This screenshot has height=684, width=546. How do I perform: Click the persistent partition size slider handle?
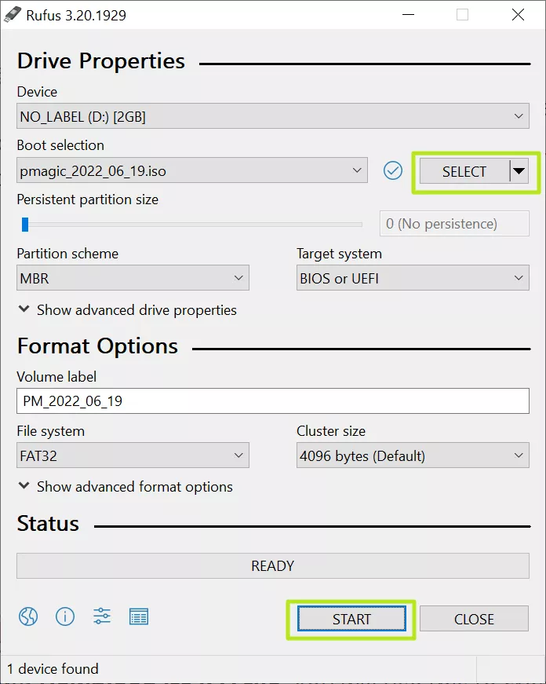point(25,225)
